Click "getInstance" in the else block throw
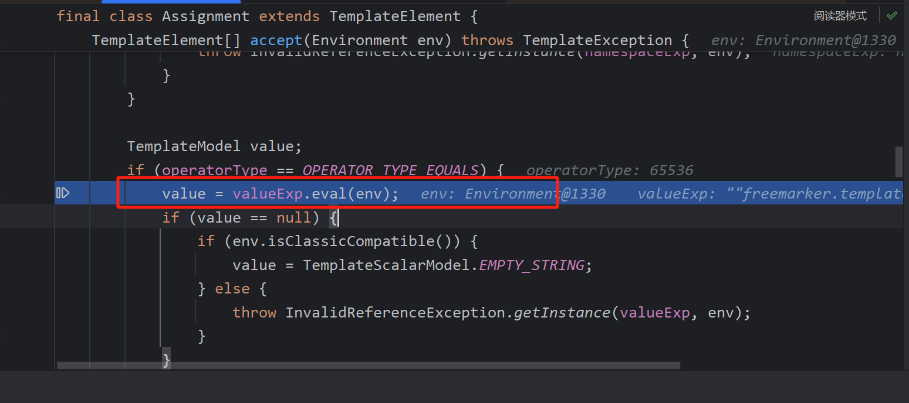Screen dimensions: 909x403 tap(562, 313)
